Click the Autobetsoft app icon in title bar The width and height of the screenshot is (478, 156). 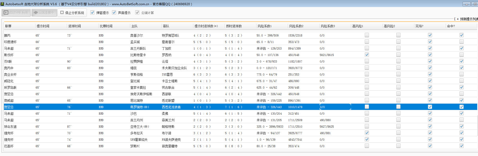click(3, 4)
